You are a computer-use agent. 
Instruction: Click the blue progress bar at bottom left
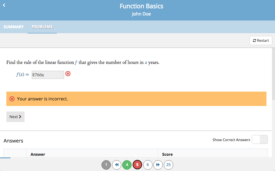tap(5, 158)
